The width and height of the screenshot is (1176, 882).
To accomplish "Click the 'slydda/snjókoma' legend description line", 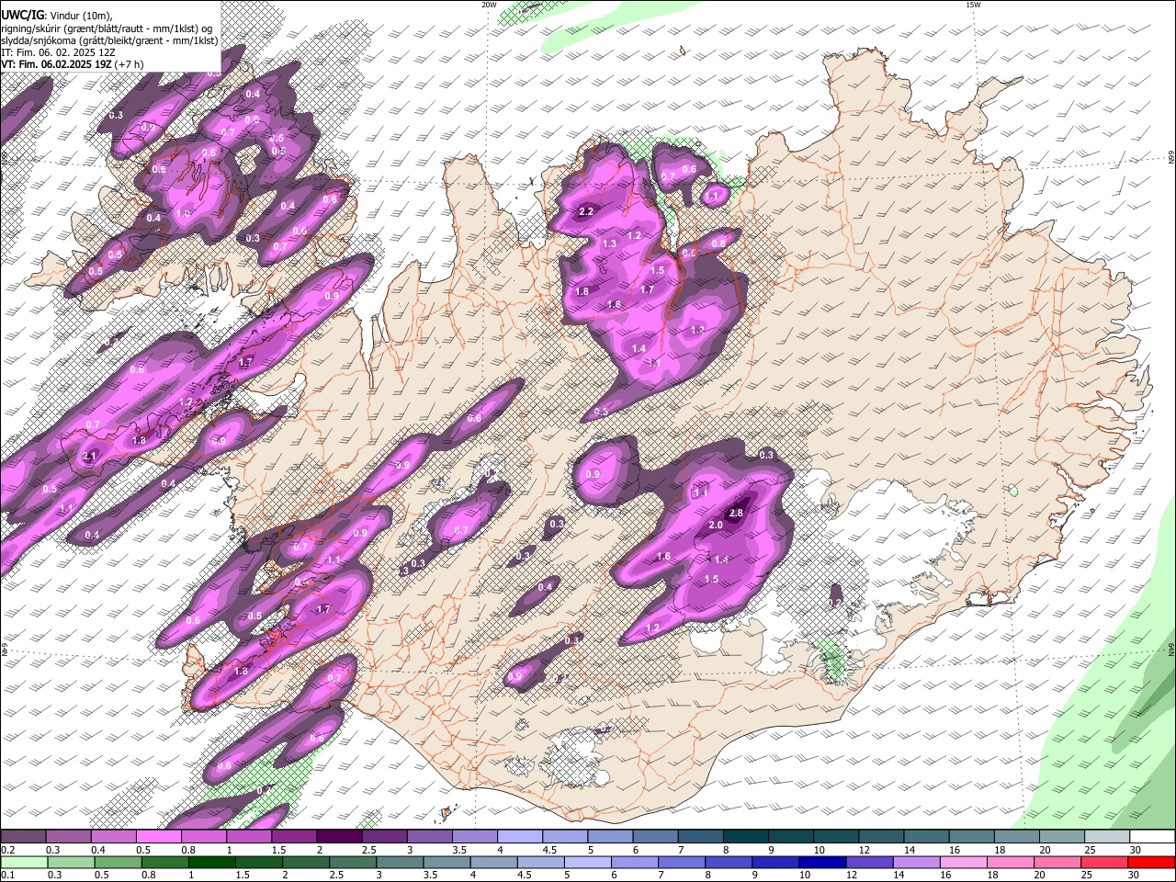I will (109, 40).
